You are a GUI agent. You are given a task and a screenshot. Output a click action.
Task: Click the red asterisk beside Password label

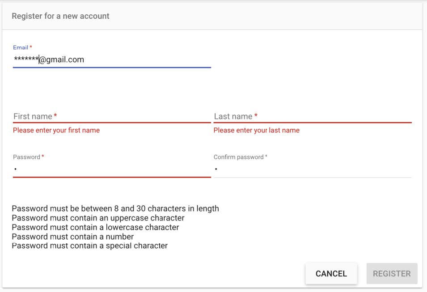point(43,156)
